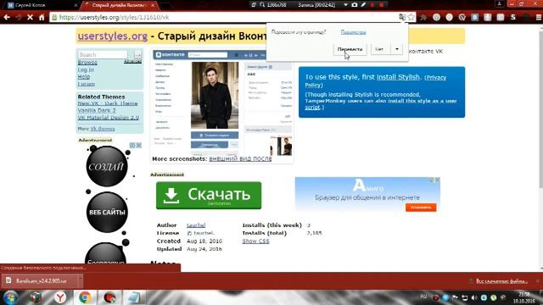Click the RU language indicator
Viewport: 543px width, 305px height.
[x=423, y=297]
